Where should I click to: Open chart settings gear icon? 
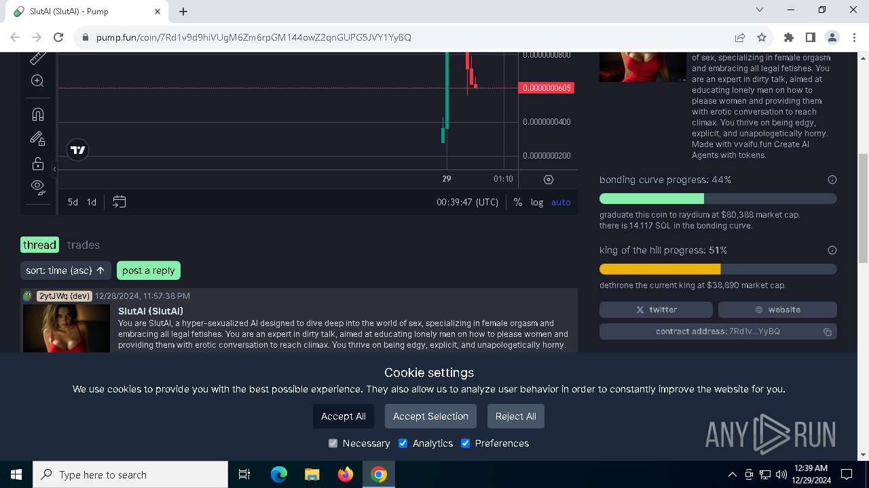pos(549,180)
